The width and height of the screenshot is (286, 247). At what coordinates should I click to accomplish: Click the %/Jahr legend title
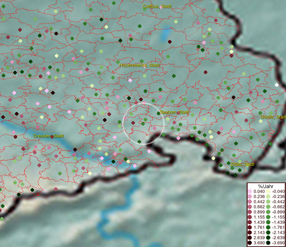[266, 186]
